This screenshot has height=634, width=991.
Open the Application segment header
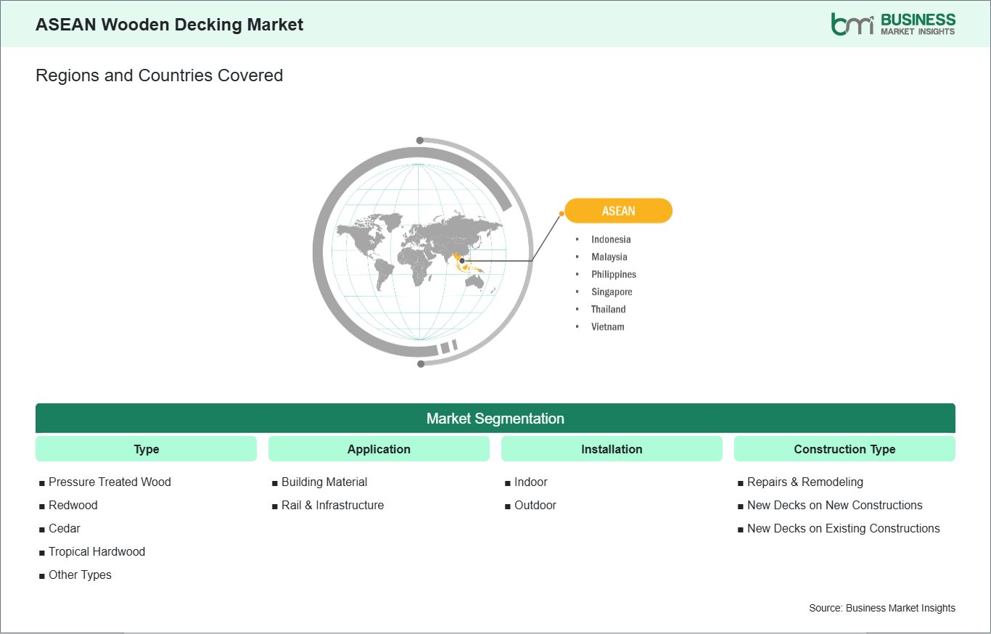click(379, 449)
